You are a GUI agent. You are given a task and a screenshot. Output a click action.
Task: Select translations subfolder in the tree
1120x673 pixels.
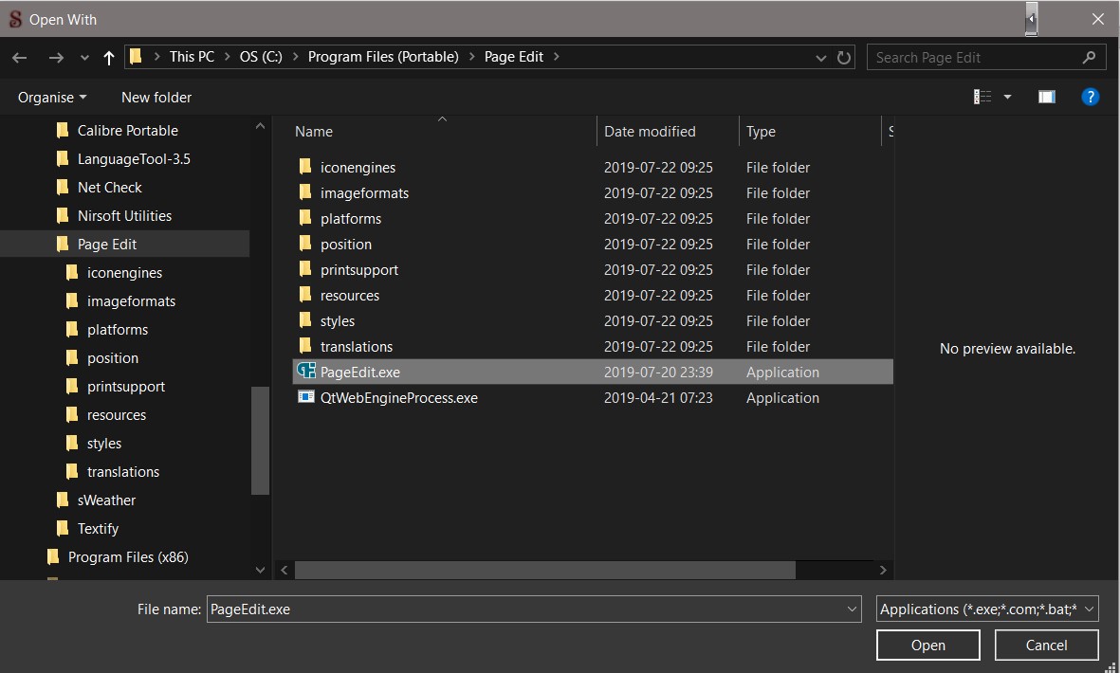[x=123, y=472]
